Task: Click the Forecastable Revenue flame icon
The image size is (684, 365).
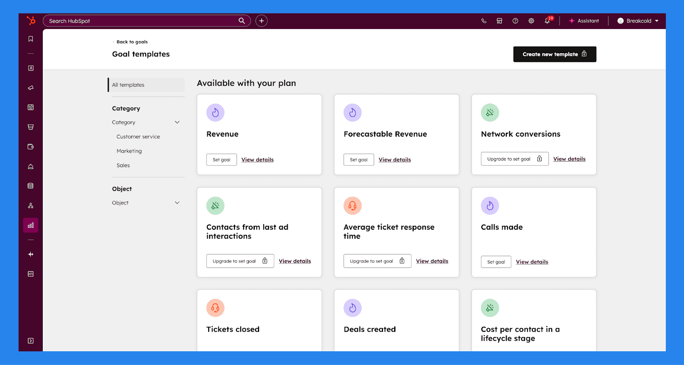Action: point(353,113)
